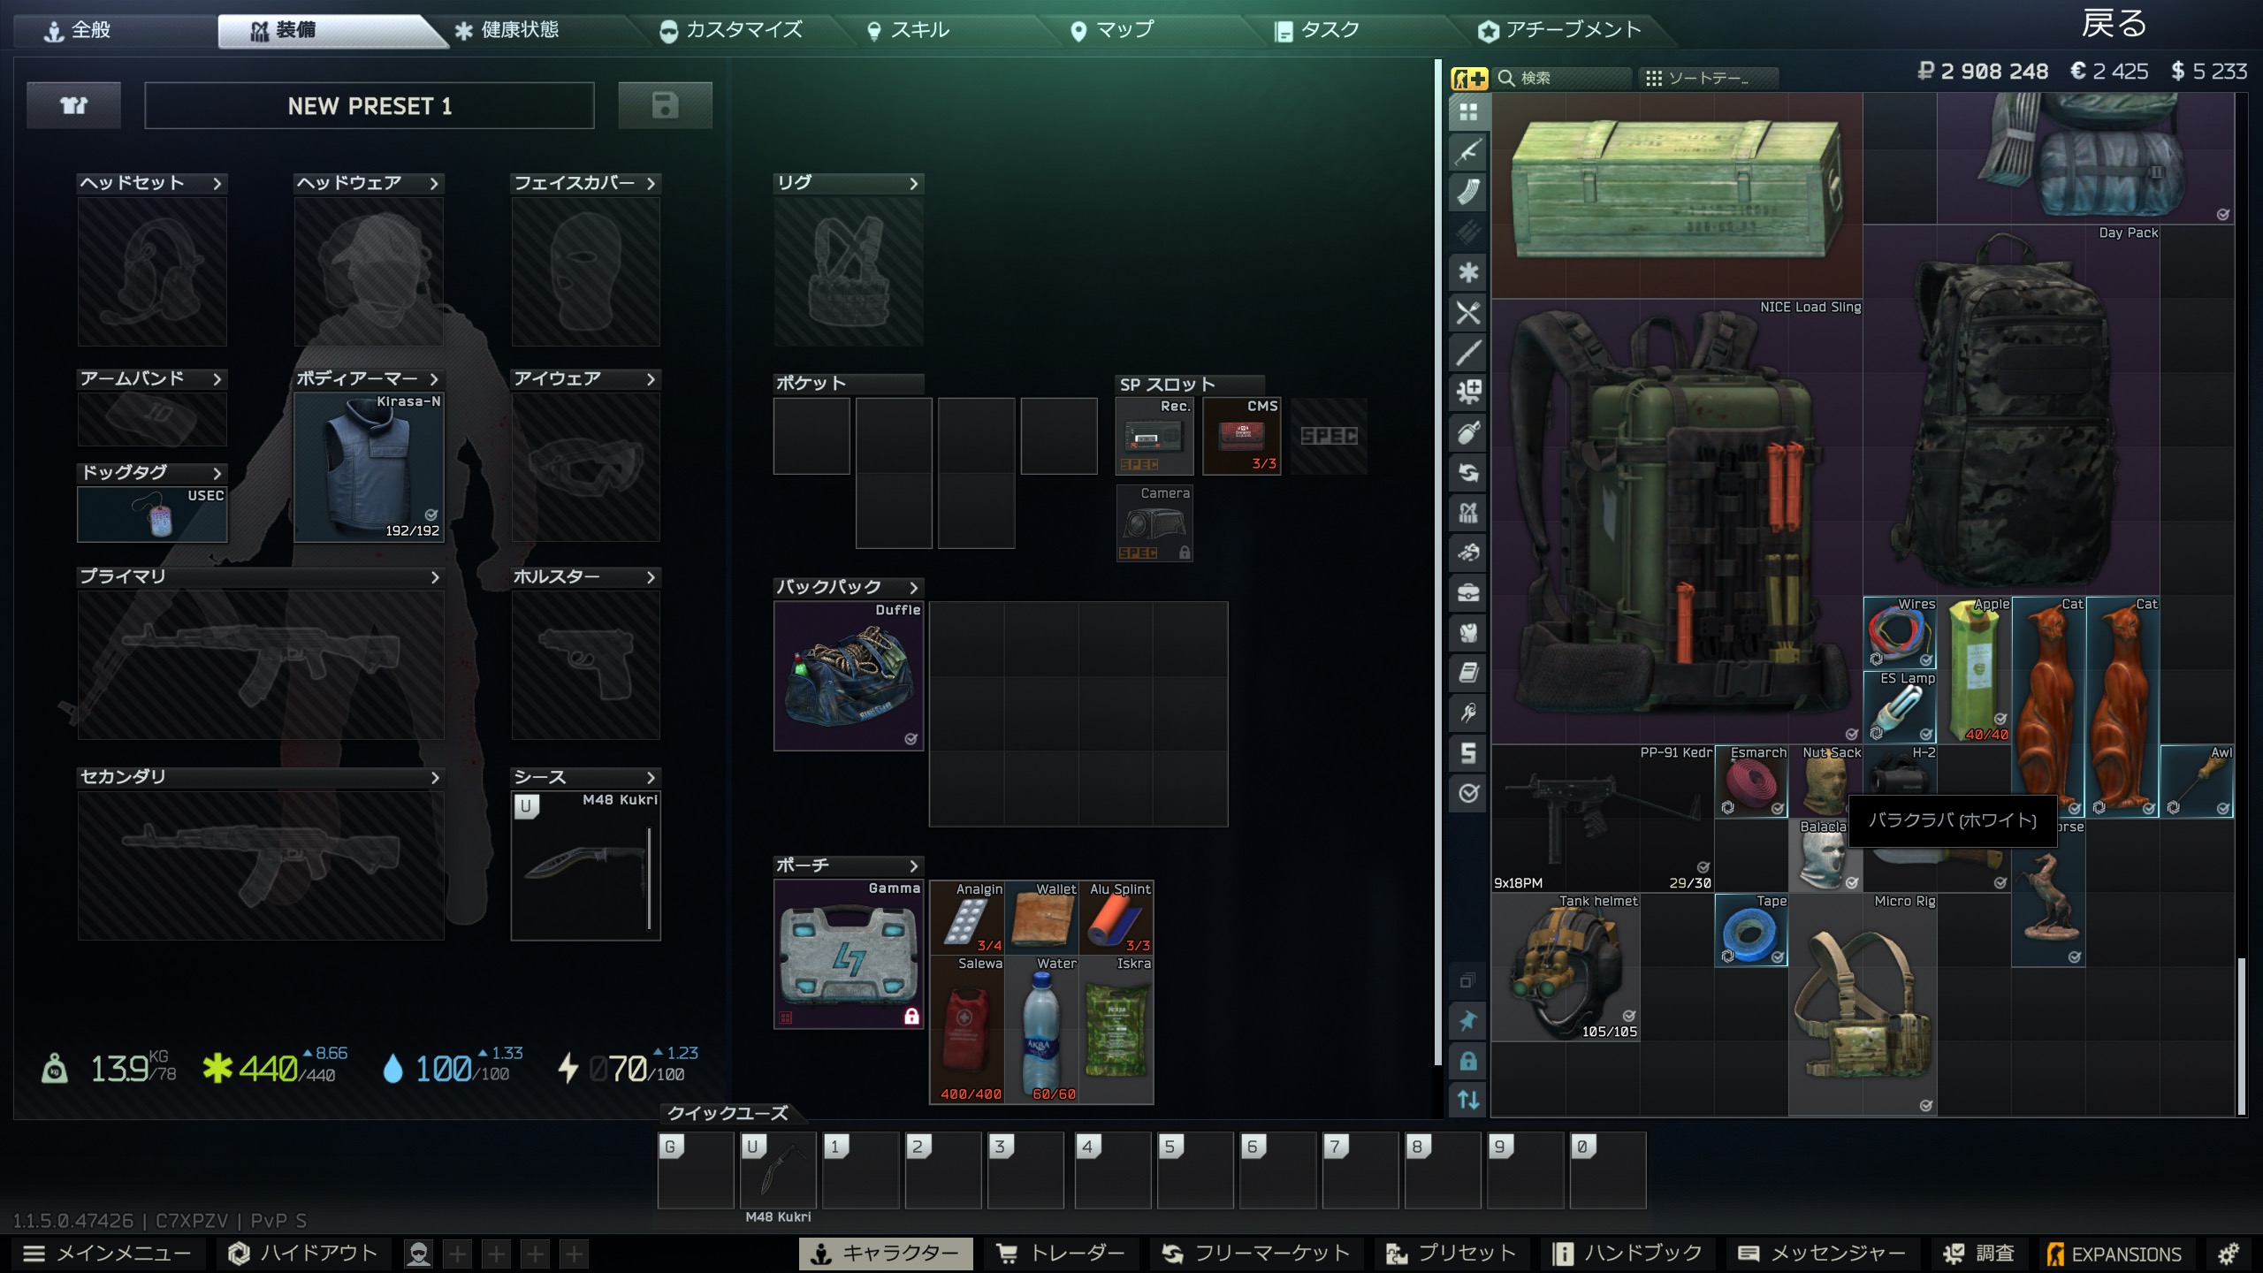Screen dimensions: 2263x1273
Task: Open the presets shirts icon button
Action: click(73, 105)
